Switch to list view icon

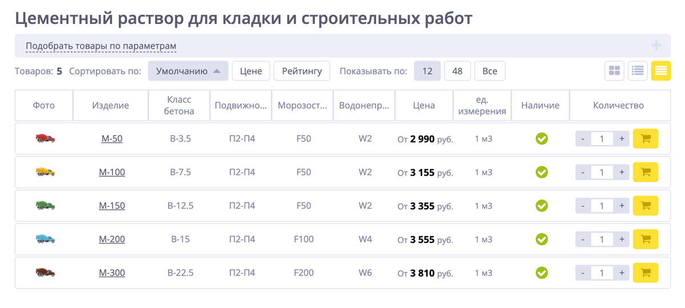pyautogui.click(x=638, y=71)
